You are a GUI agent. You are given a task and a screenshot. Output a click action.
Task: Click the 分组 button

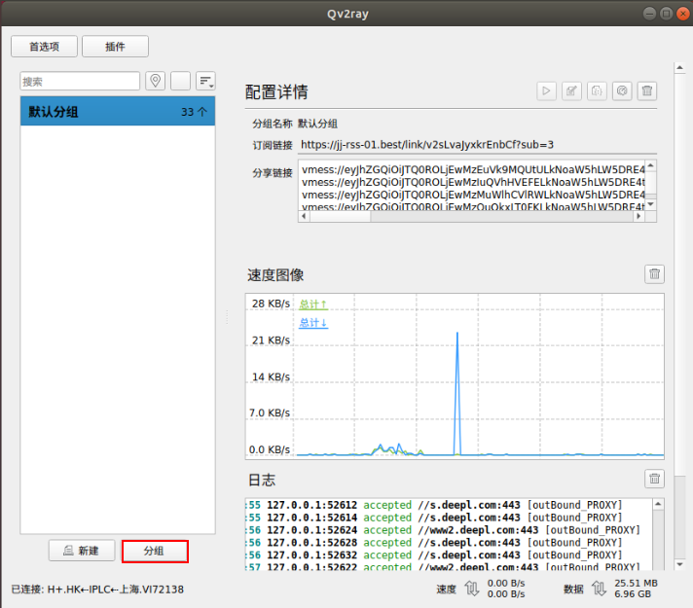[x=154, y=551]
